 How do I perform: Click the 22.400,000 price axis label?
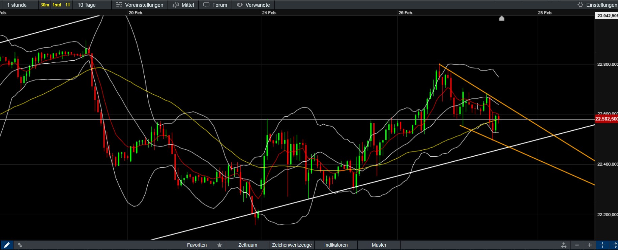coord(608,164)
